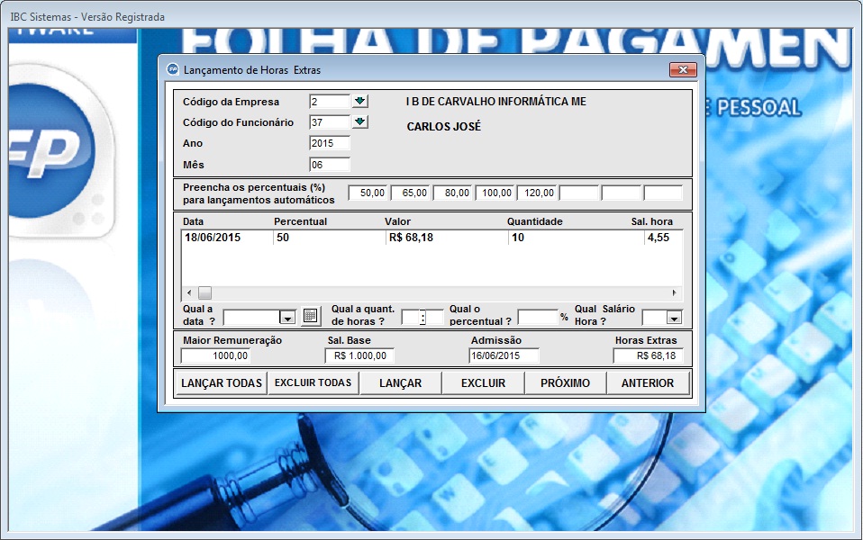Screen dimensions: 863x540
Task: Focus the Código do Funcionário field
Action: click(x=330, y=122)
